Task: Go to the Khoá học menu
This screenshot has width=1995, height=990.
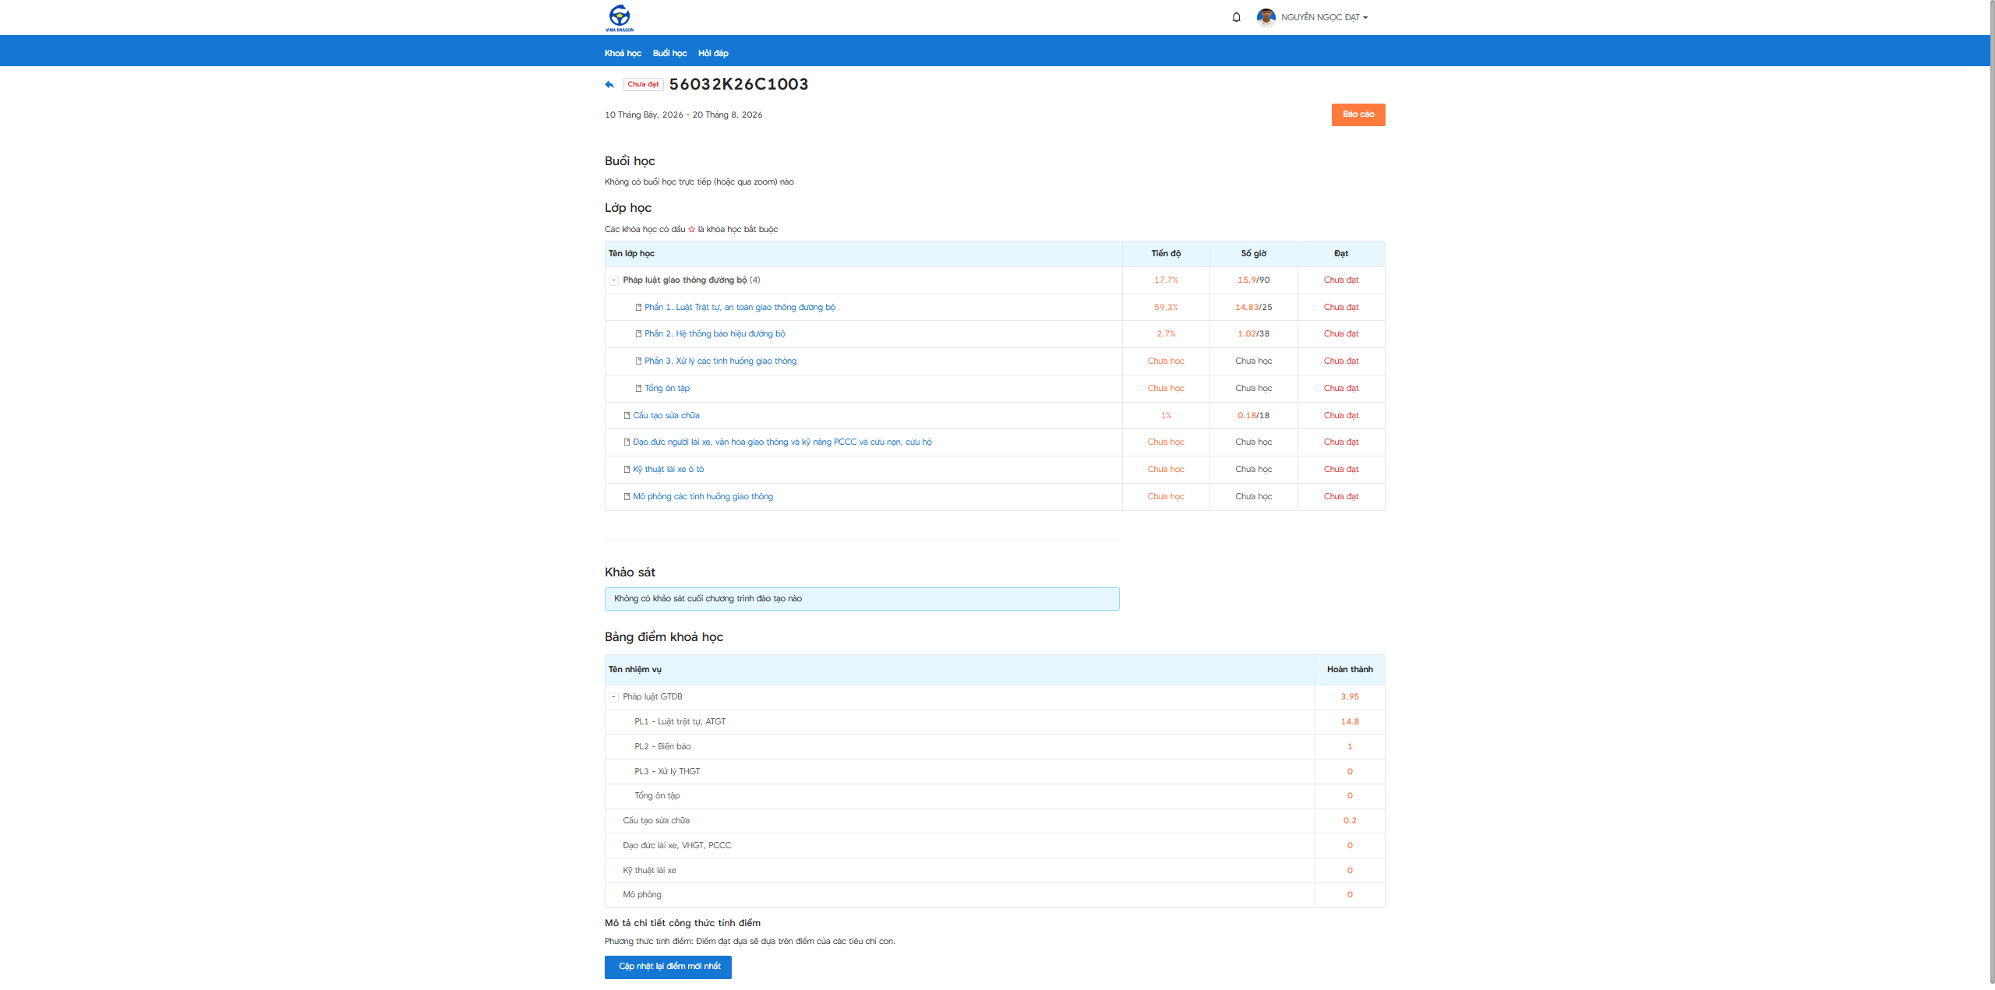Action: click(x=623, y=53)
